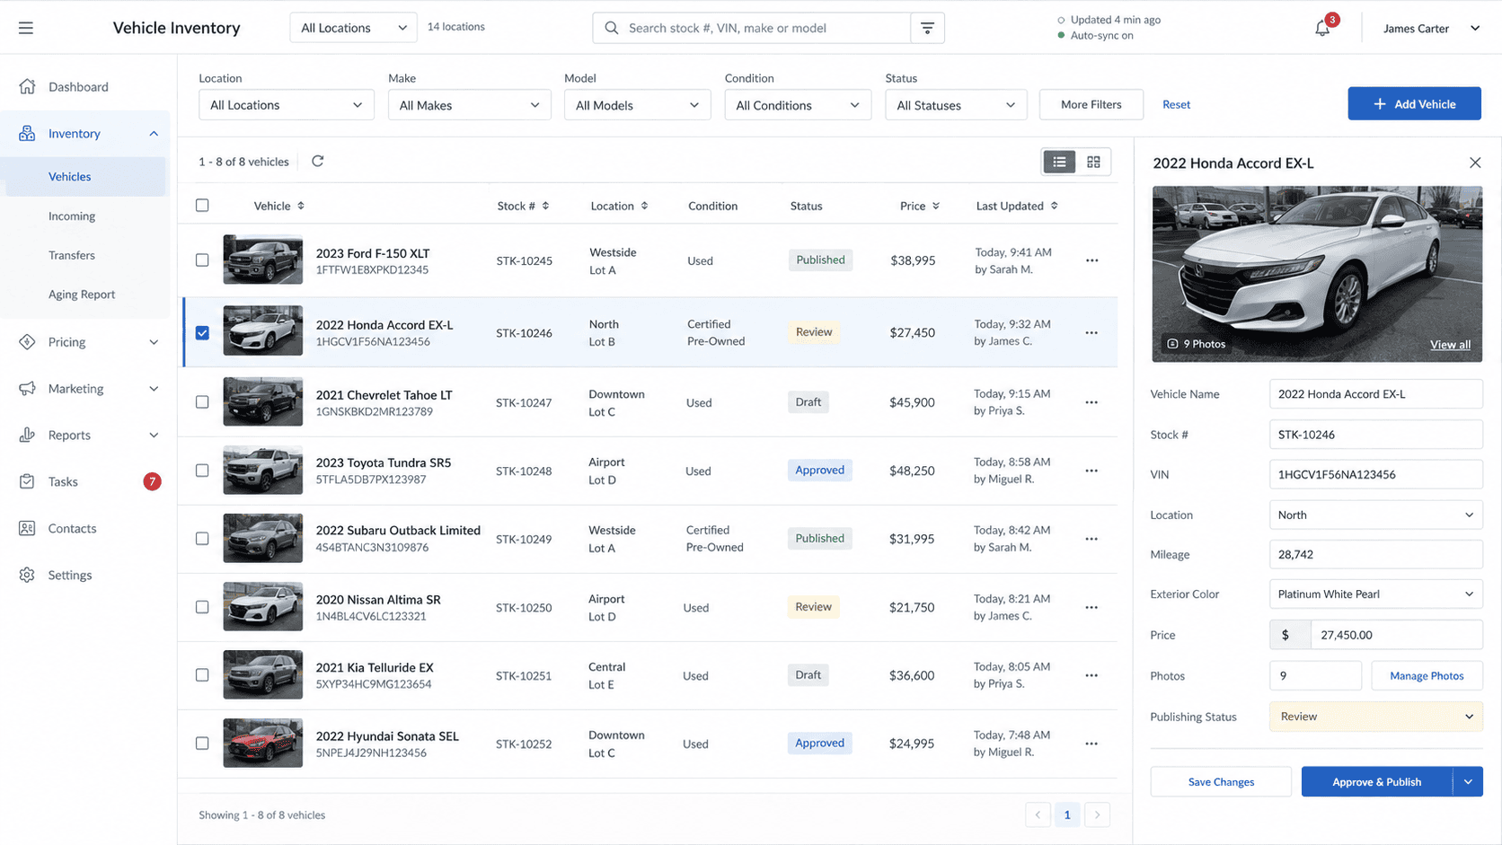This screenshot has width=1502, height=845.
Task: Open the Aging Report page
Action: click(x=82, y=295)
